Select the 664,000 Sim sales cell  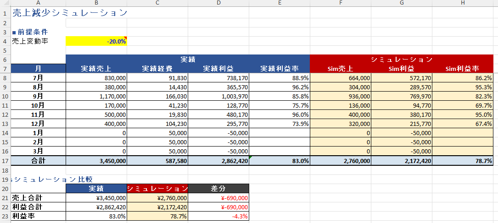pos(341,78)
